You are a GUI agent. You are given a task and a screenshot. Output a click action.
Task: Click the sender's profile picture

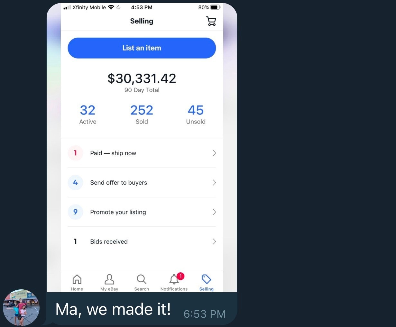[x=21, y=308]
